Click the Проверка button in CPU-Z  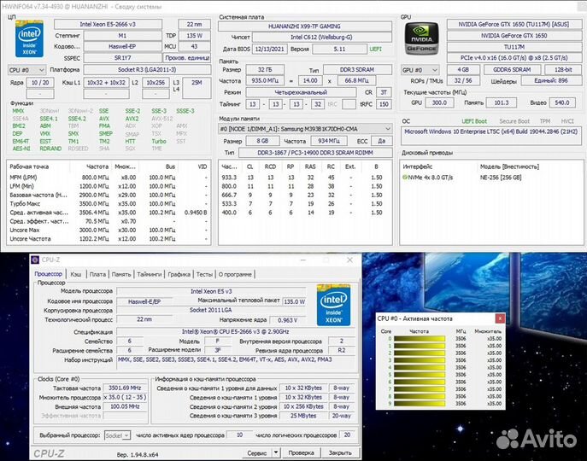(x=301, y=452)
